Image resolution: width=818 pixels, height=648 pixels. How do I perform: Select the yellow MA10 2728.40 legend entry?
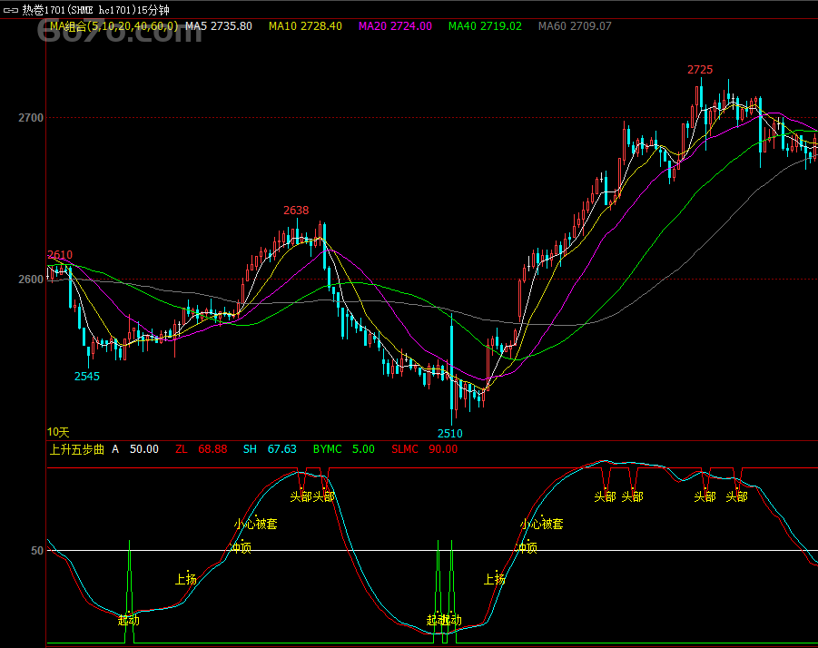[x=305, y=26]
